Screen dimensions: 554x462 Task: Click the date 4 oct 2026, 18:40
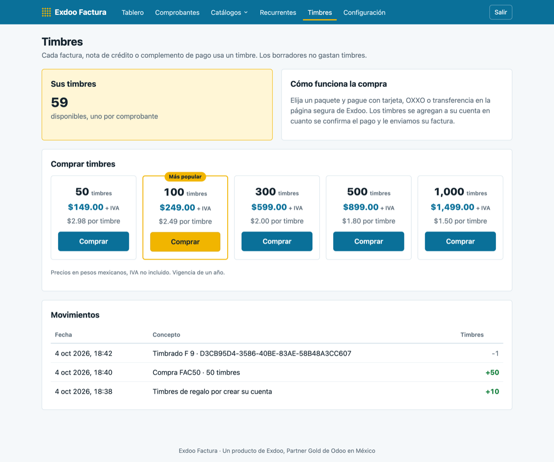pyautogui.click(x=84, y=372)
